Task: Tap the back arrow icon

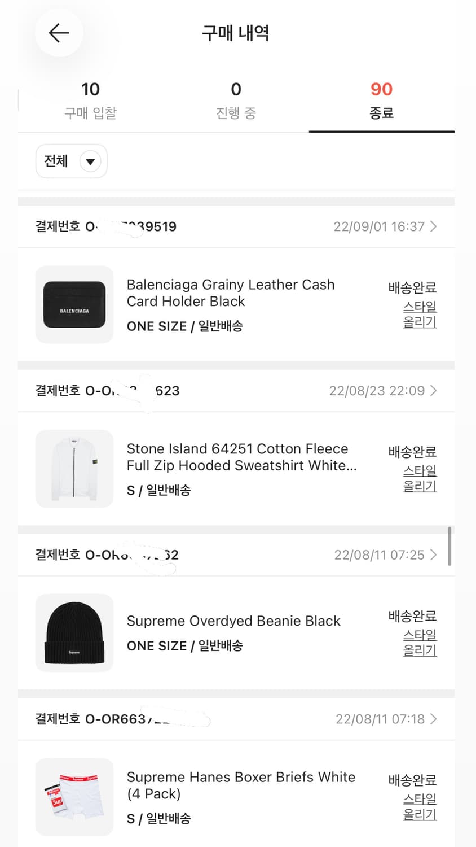Action: (59, 33)
